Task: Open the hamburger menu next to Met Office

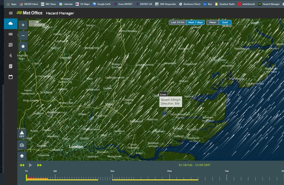Action: coord(10,13)
